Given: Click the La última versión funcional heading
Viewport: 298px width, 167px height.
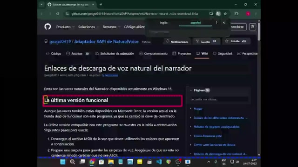Looking at the screenshot, I should tap(76, 100).
